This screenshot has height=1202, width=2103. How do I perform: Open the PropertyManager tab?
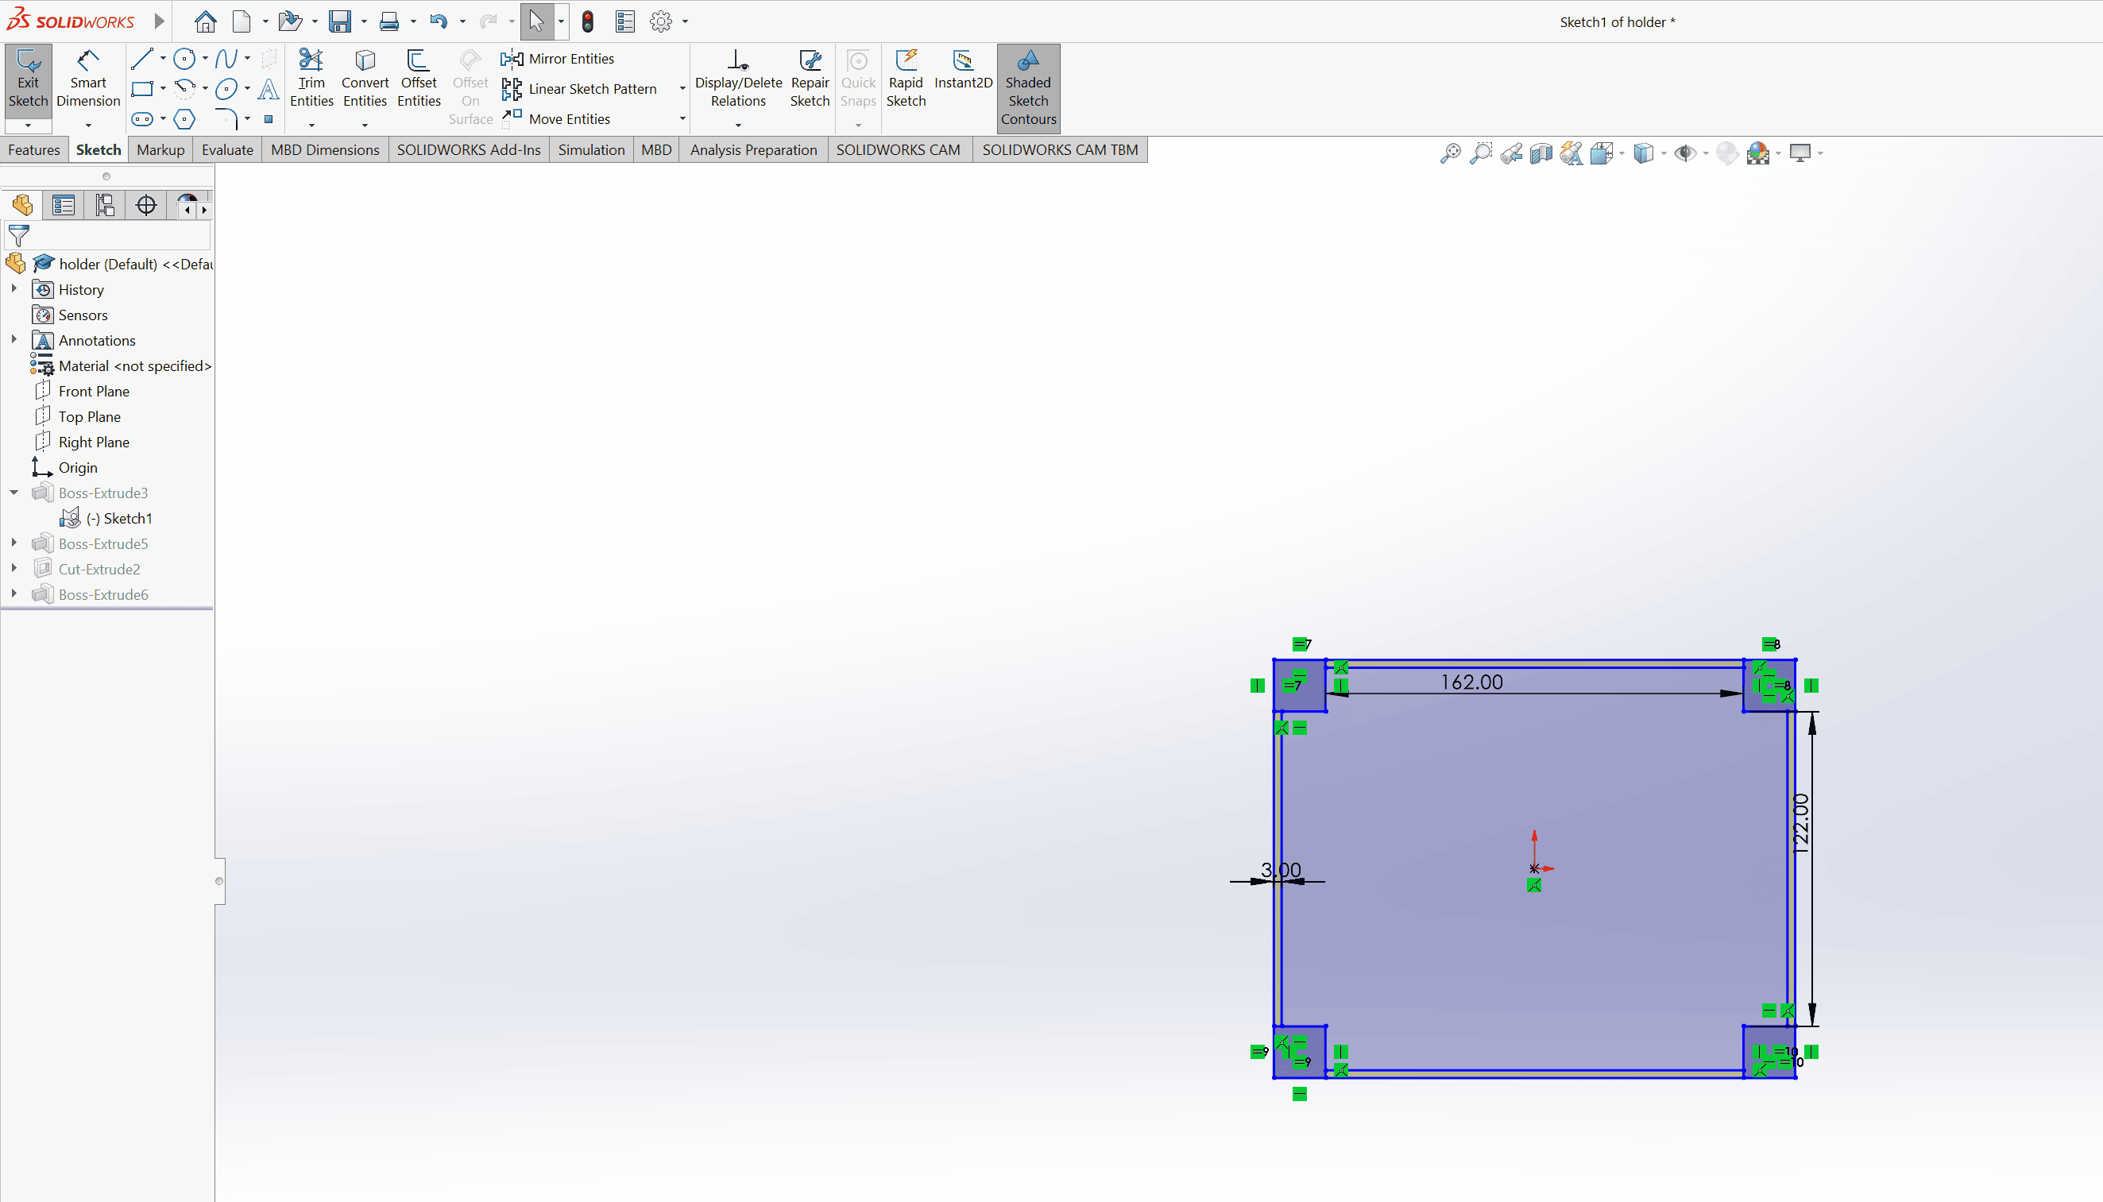pos(64,205)
